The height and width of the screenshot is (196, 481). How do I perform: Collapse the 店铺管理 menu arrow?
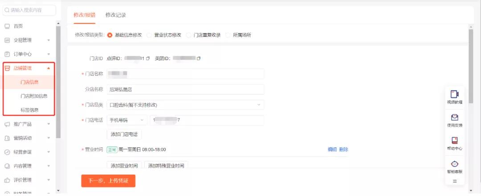coord(49,69)
